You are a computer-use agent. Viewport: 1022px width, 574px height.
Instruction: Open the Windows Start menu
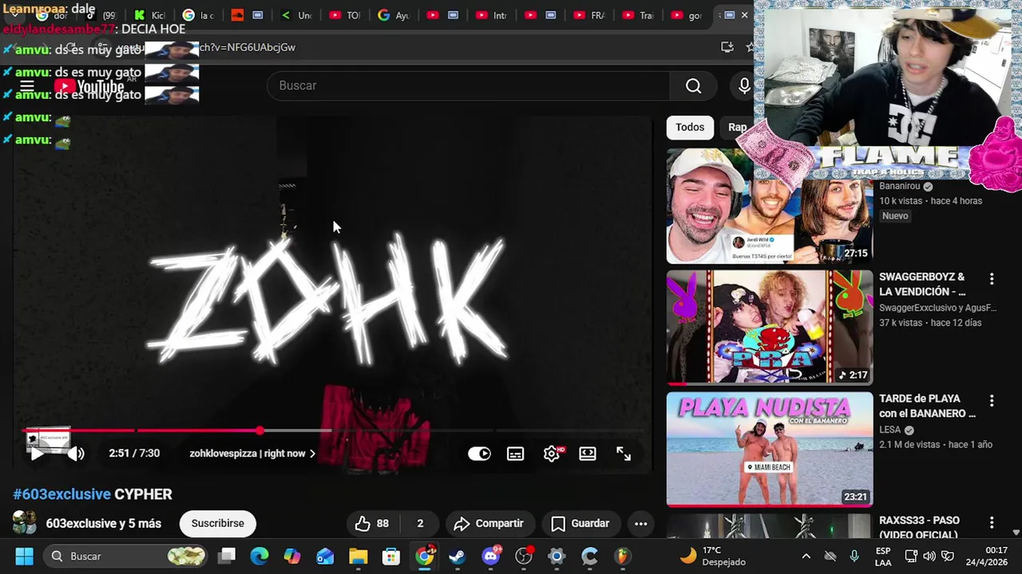point(24,556)
